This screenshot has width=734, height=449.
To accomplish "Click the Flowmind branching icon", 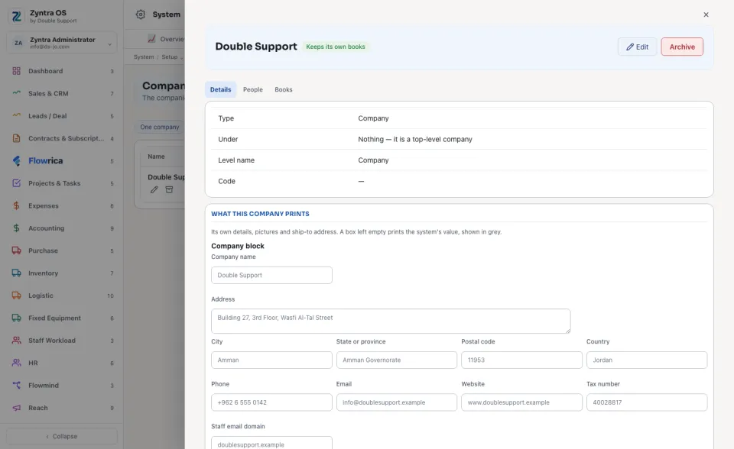I will [16, 385].
